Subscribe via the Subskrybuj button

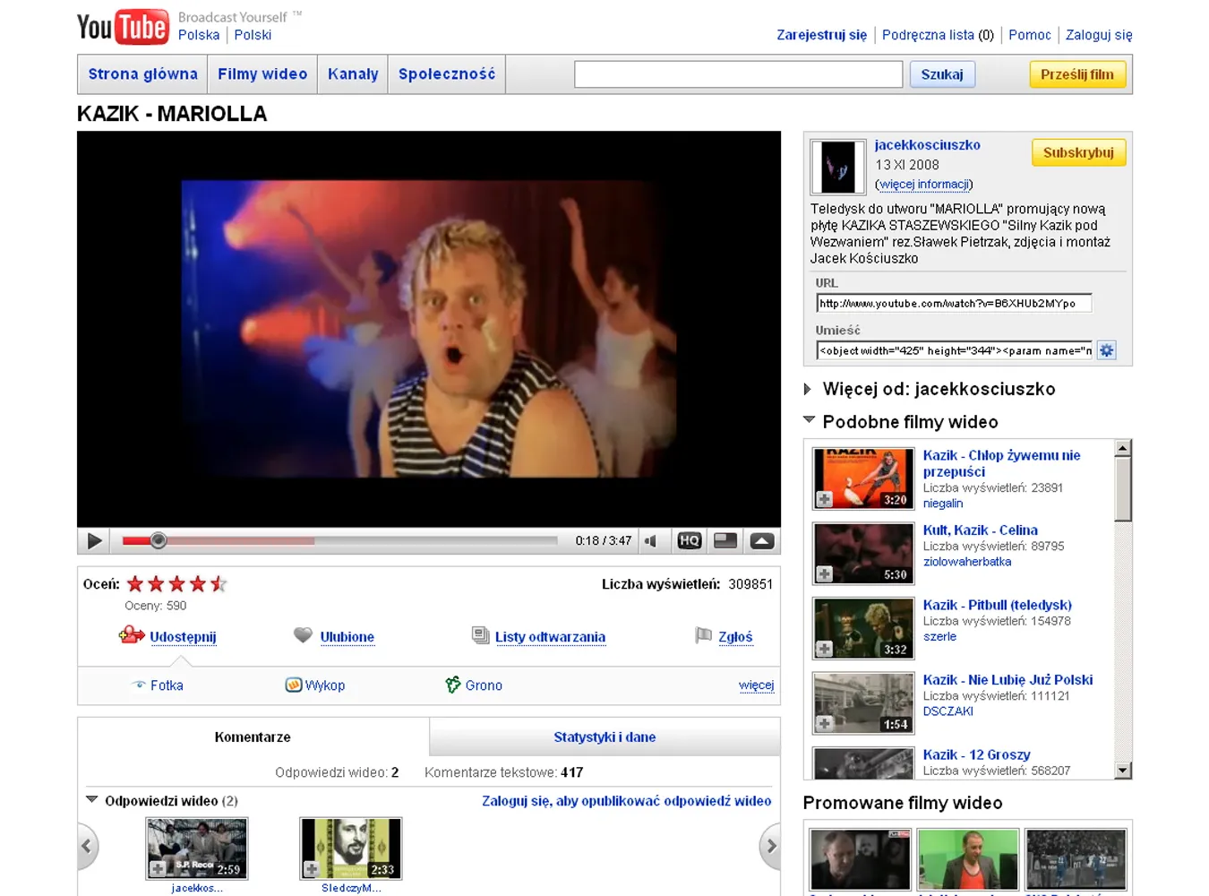pyautogui.click(x=1078, y=152)
